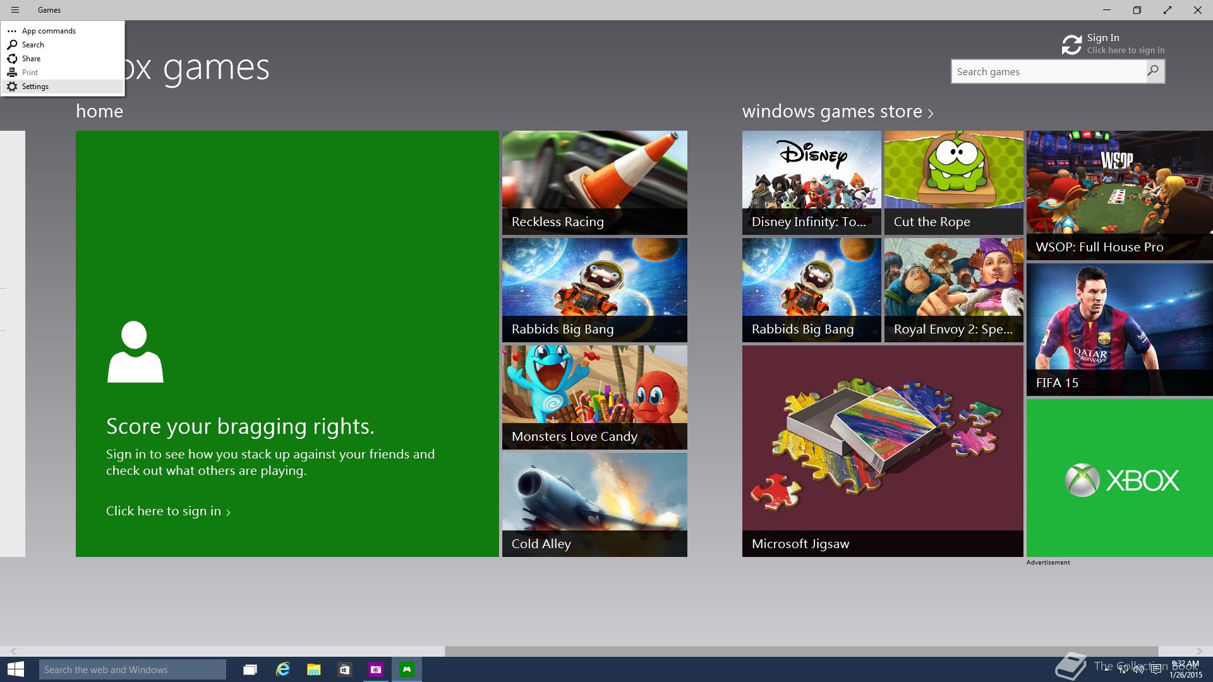Open the Cold Alley game tile

(x=594, y=505)
